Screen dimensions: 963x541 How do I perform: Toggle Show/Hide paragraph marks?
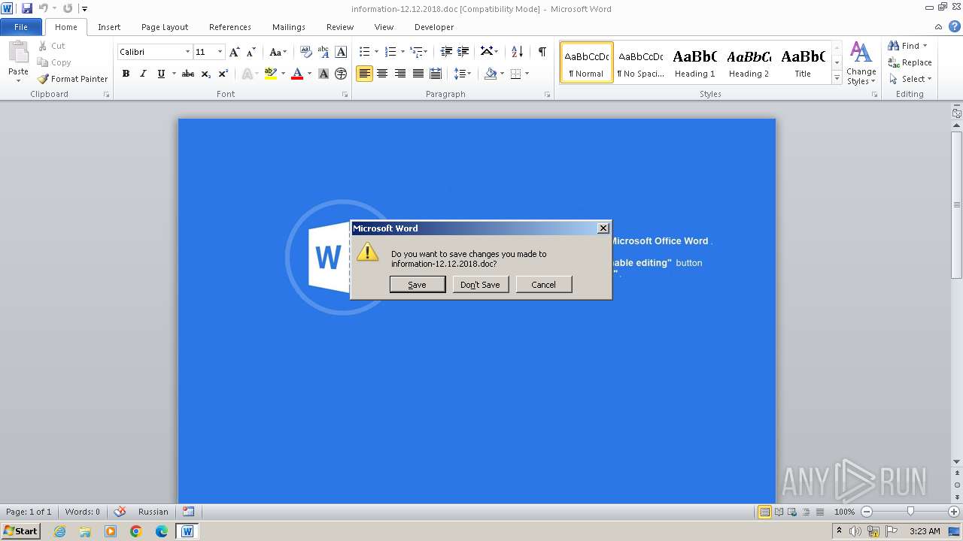(542, 52)
